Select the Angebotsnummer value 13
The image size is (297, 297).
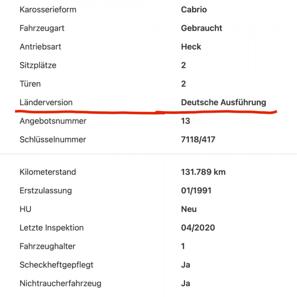click(x=185, y=121)
